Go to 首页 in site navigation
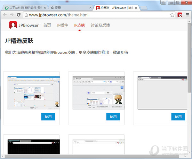192x159 pixels. [x=47, y=25]
